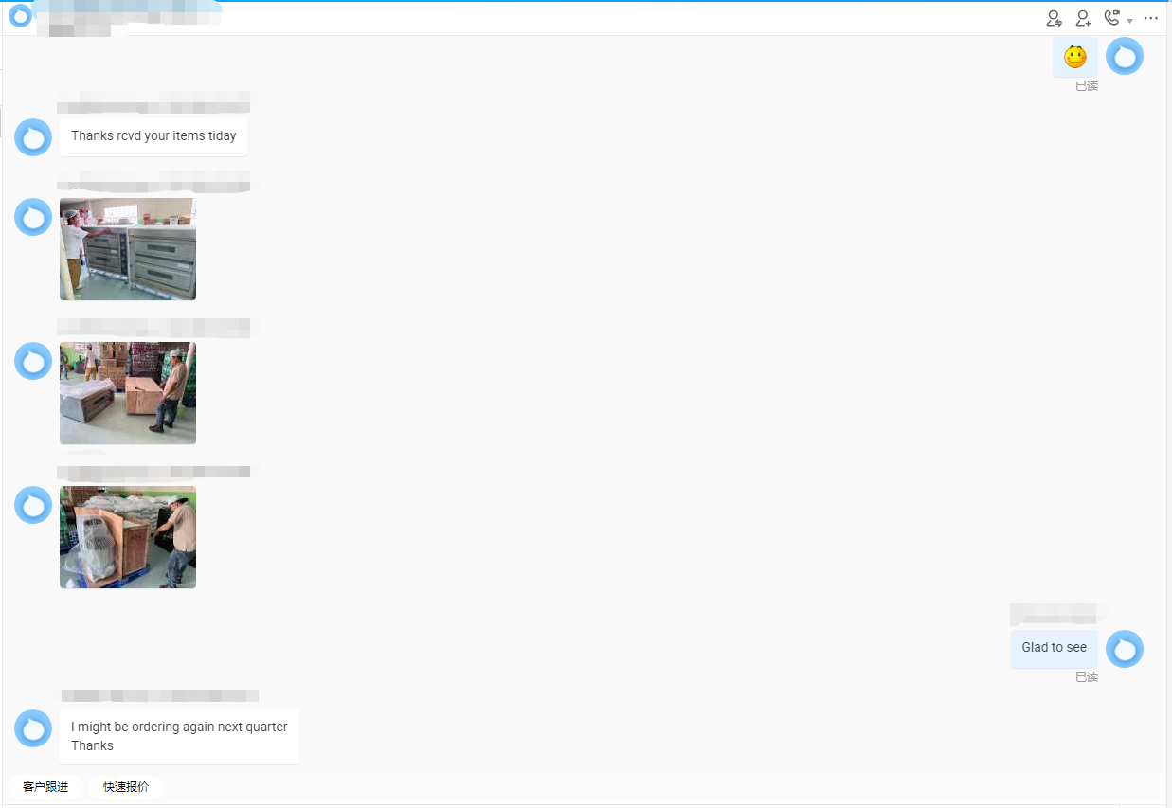Start a voice or video call
1172x808 pixels.
tap(1112, 18)
